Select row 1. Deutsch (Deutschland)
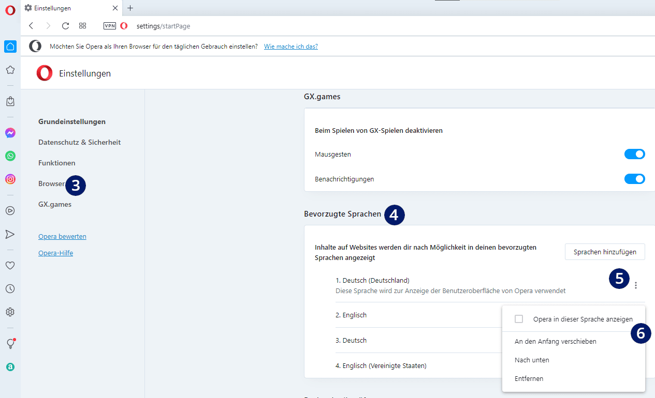The width and height of the screenshot is (655, 398). 372,280
